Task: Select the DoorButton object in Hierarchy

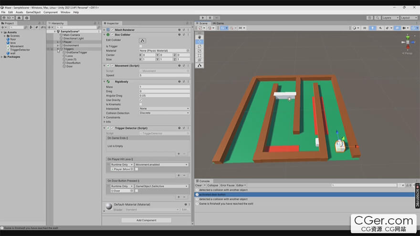Action: tap(73, 63)
